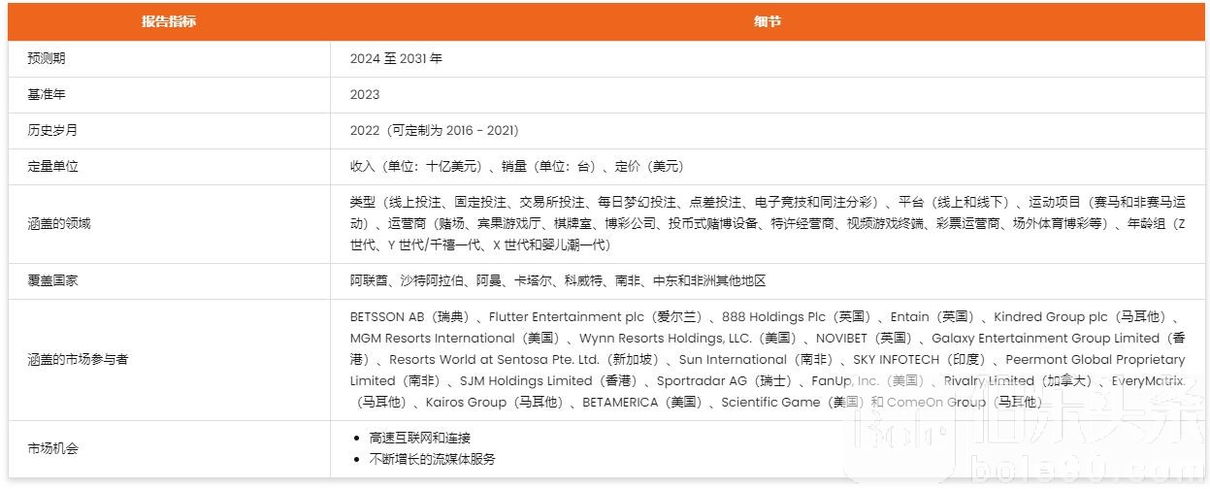This screenshot has height=489, width=1210.
Task: Click the 历史岁月 row label
Action: point(52,130)
